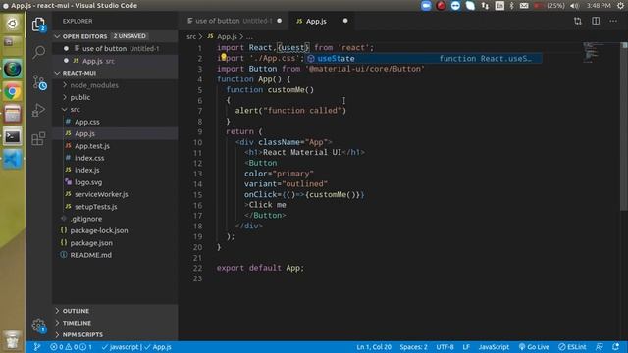Screen dimensions: 628x353
Task: Click the editor minimap preview
Action: (591, 52)
